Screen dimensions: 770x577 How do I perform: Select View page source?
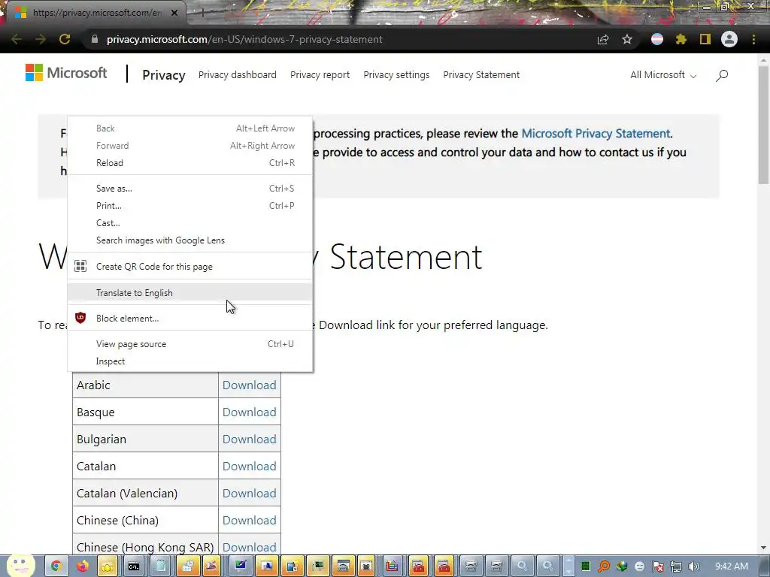point(190,344)
